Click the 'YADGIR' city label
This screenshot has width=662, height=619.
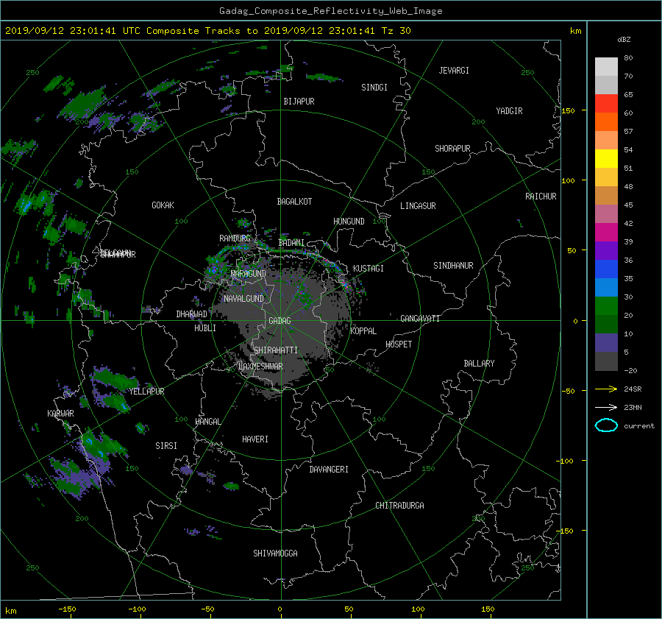[x=509, y=111]
